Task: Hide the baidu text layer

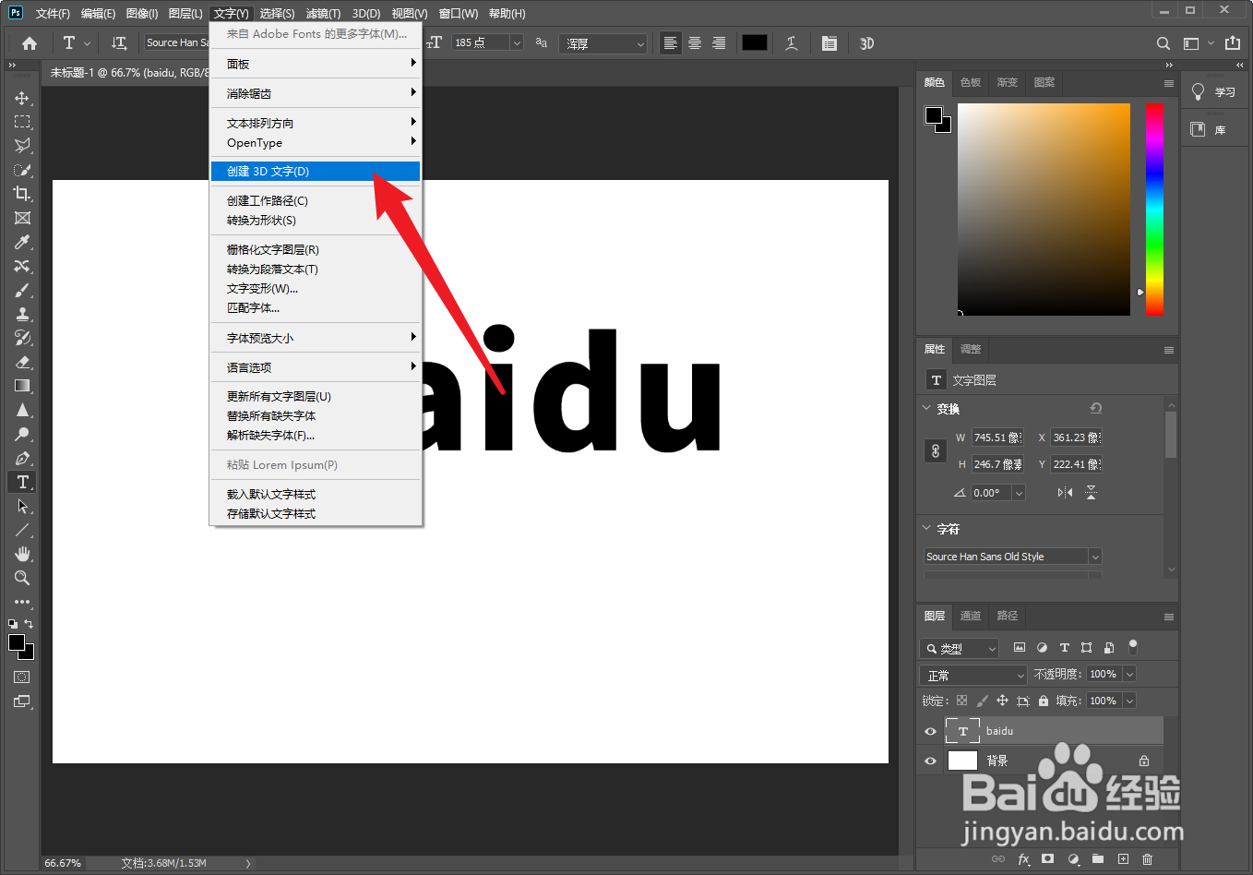Action: point(930,730)
